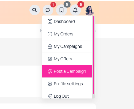Open the messages chat bubble icon

pos(48,10)
